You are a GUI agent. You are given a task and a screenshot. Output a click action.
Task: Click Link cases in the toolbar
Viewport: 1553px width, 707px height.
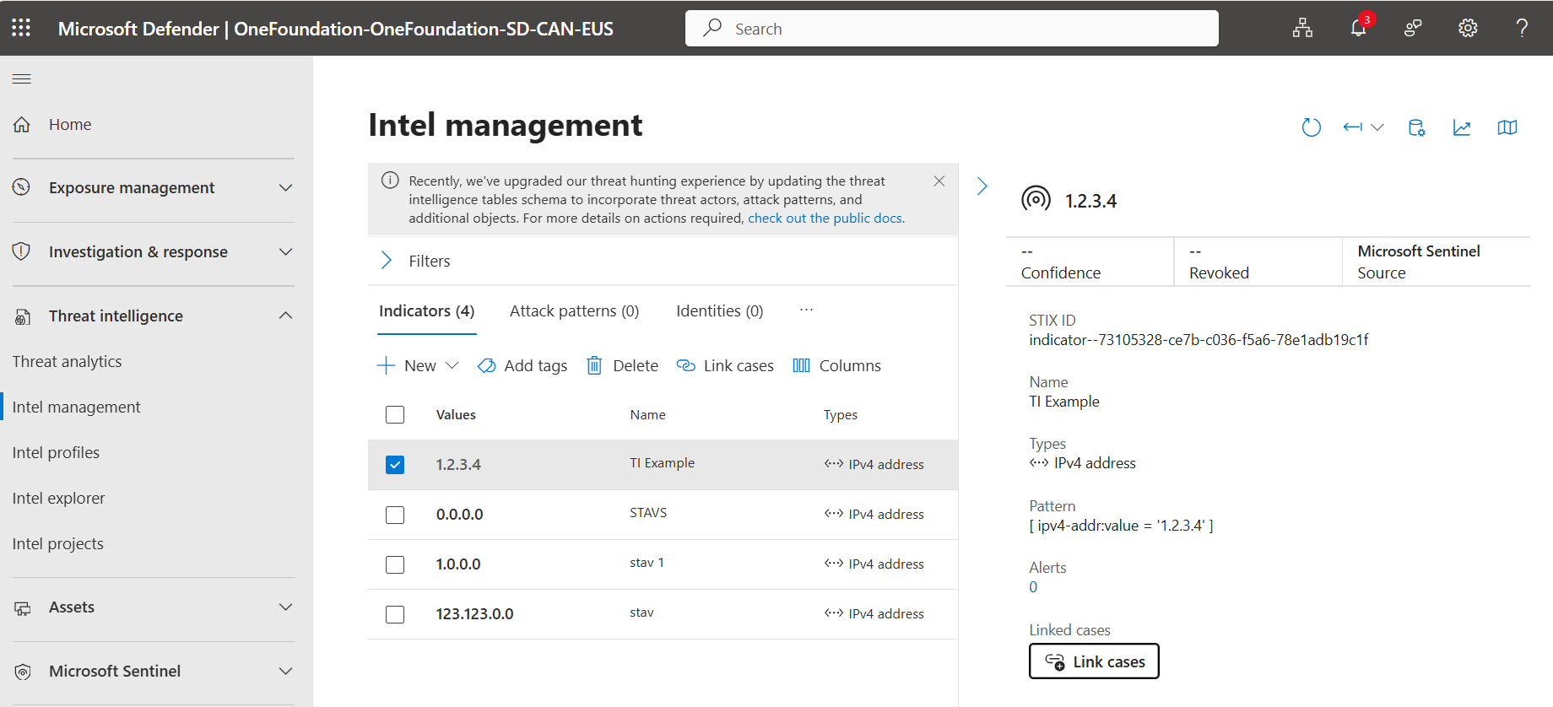coord(725,365)
